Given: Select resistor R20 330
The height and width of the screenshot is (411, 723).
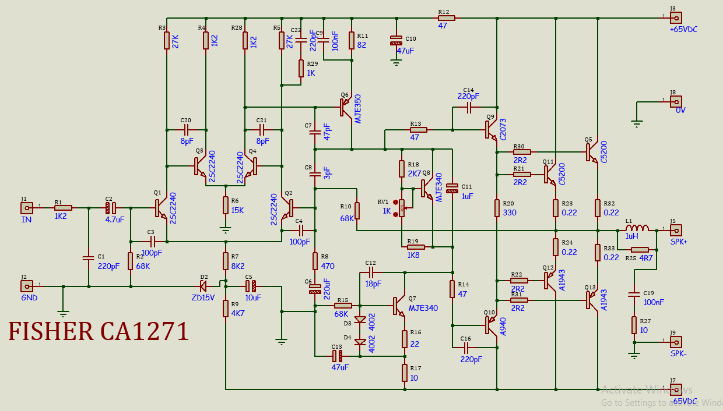Looking at the screenshot, I should pos(497,208).
